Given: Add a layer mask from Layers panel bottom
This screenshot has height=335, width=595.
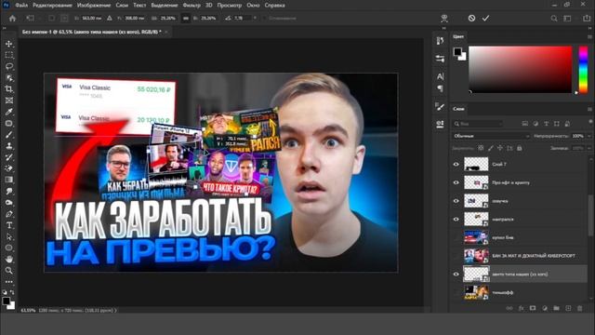Looking at the screenshot, I should point(533,308).
